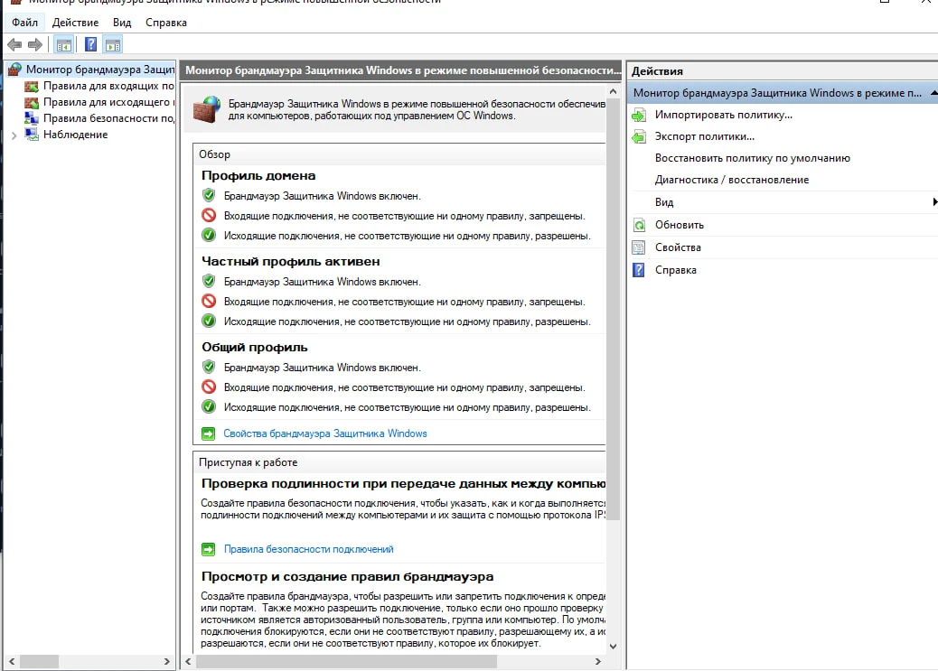Click Диагностика / восстановление action

[x=732, y=180]
